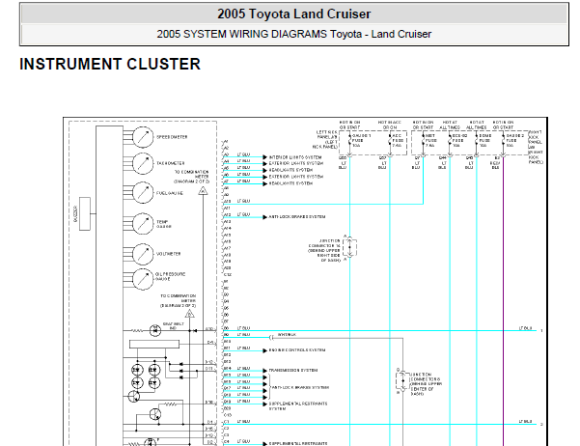Click the purple vertical wire line
The image size is (580, 446).
(504, 300)
